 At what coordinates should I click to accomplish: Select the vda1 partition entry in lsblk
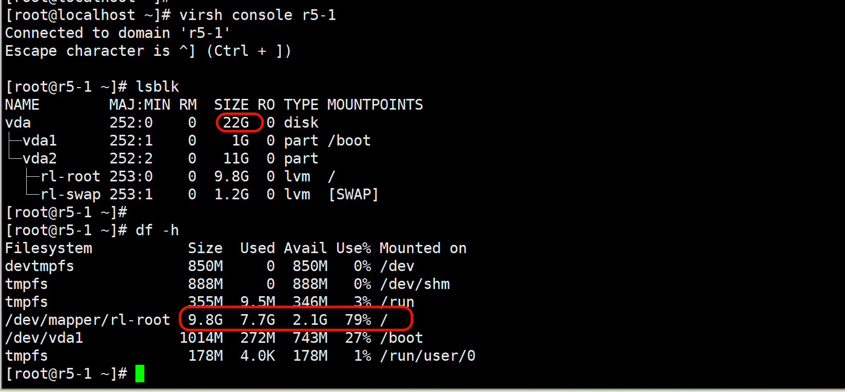click(x=40, y=141)
